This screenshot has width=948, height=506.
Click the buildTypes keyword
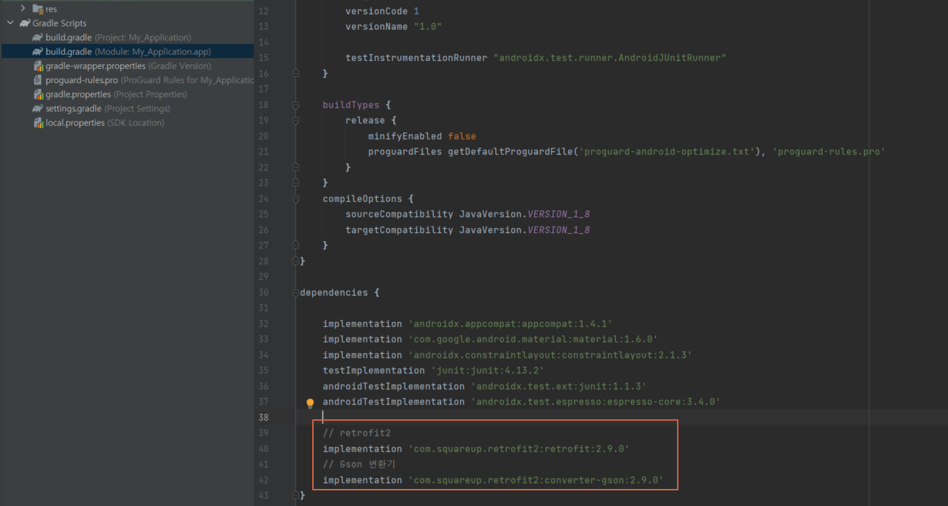[351, 104]
